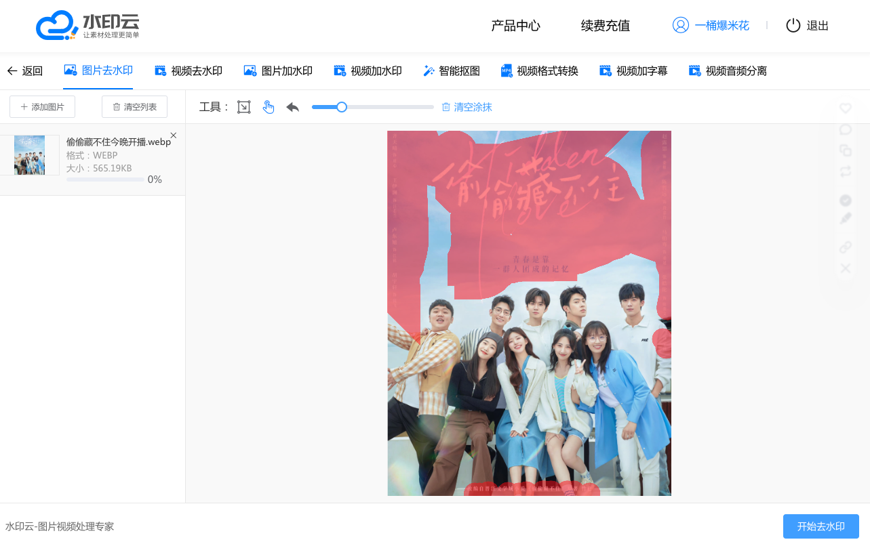Select the rectangle selection tool

[x=244, y=107]
